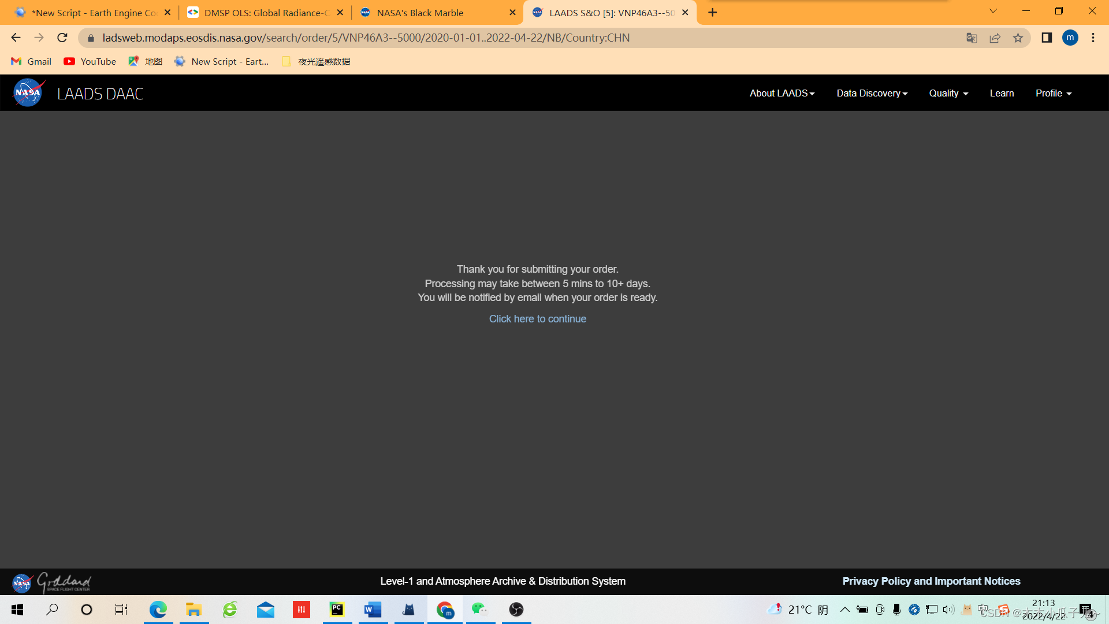Open the Privacy Policy and Important Notices link
Image resolution: width=1109 pixels, height=624 pixels.
point(931,581)
